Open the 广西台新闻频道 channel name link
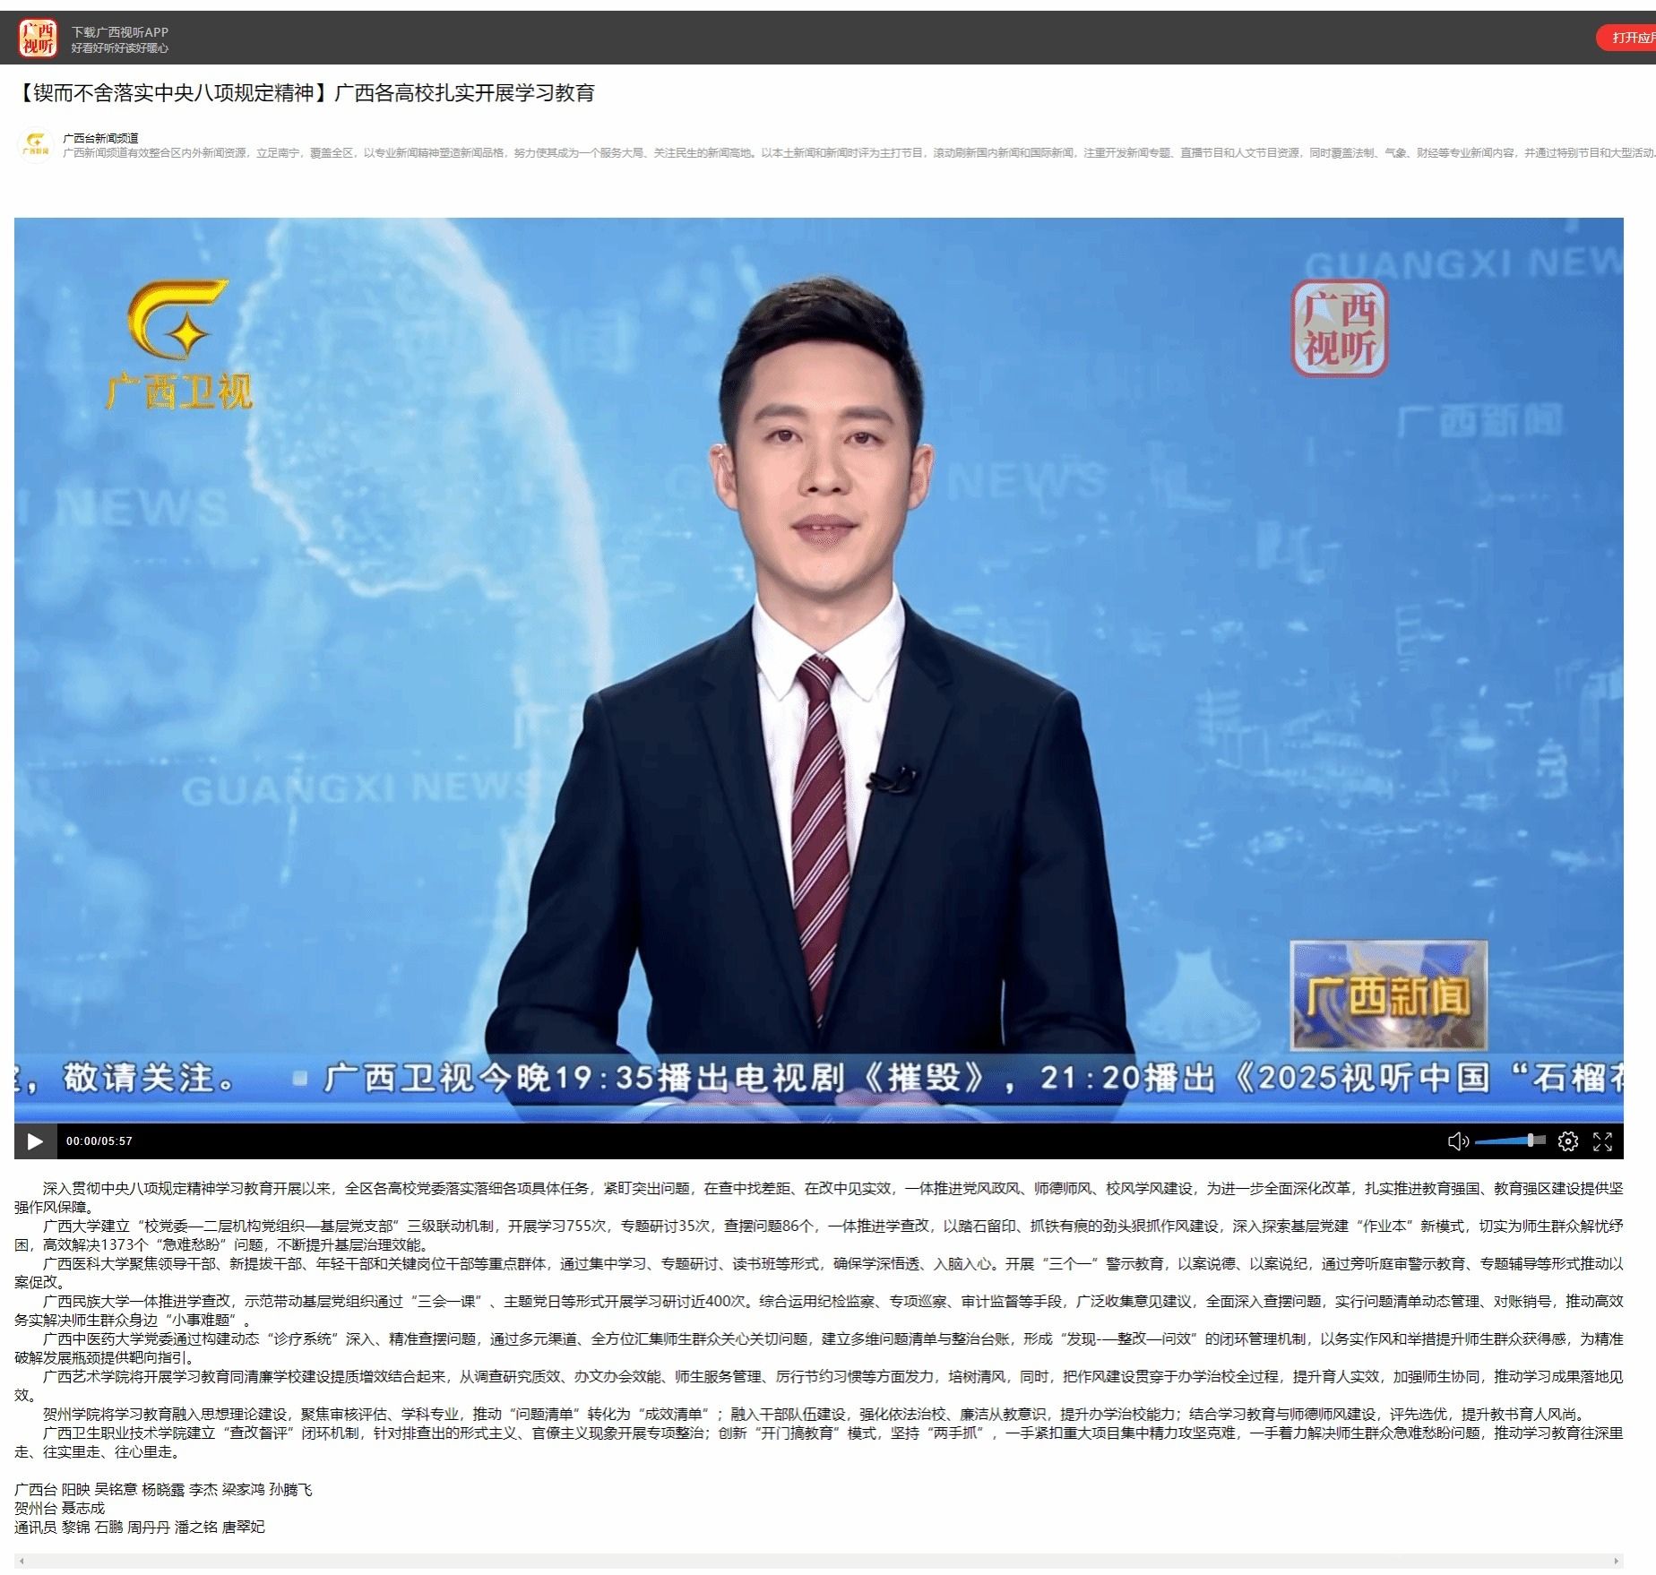Screen dimensions: 1656x1575 click(100, 138)
